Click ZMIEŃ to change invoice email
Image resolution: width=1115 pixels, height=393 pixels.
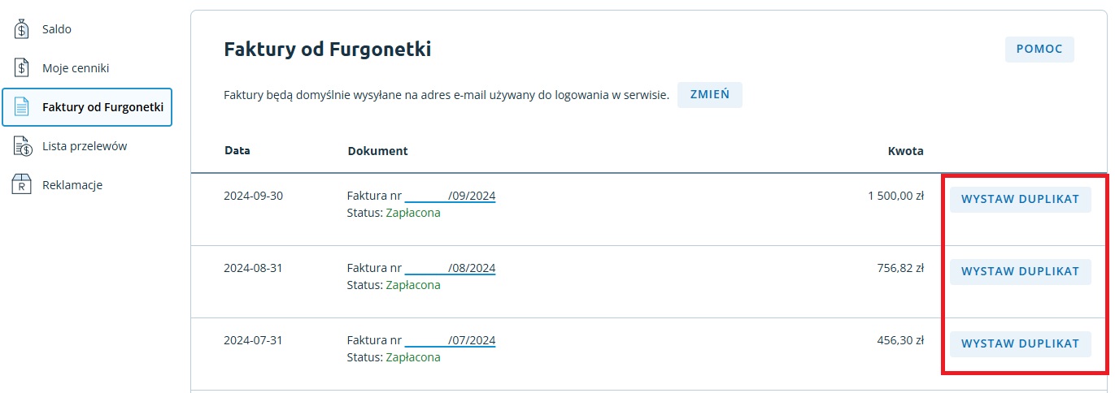(x=709, y=94)
